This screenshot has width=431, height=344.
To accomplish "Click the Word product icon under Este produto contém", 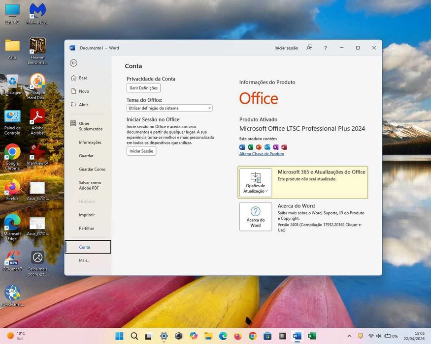I will [x=242, y=147].
